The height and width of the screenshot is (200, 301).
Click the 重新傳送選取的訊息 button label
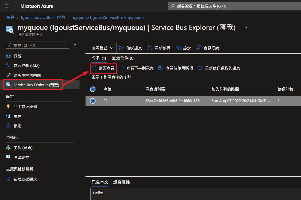pyautogui.click(x=222, y=68)
